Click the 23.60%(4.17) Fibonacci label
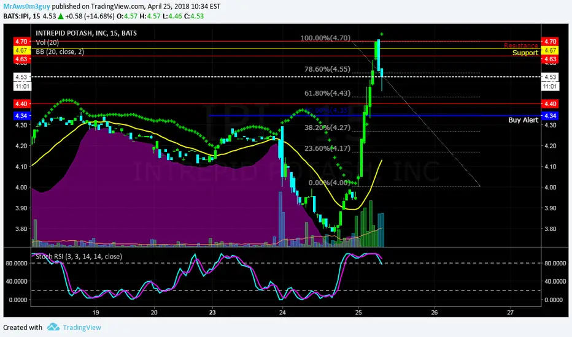Image resolution: width=572 pixels, height=337 pixels. point(327,148)
